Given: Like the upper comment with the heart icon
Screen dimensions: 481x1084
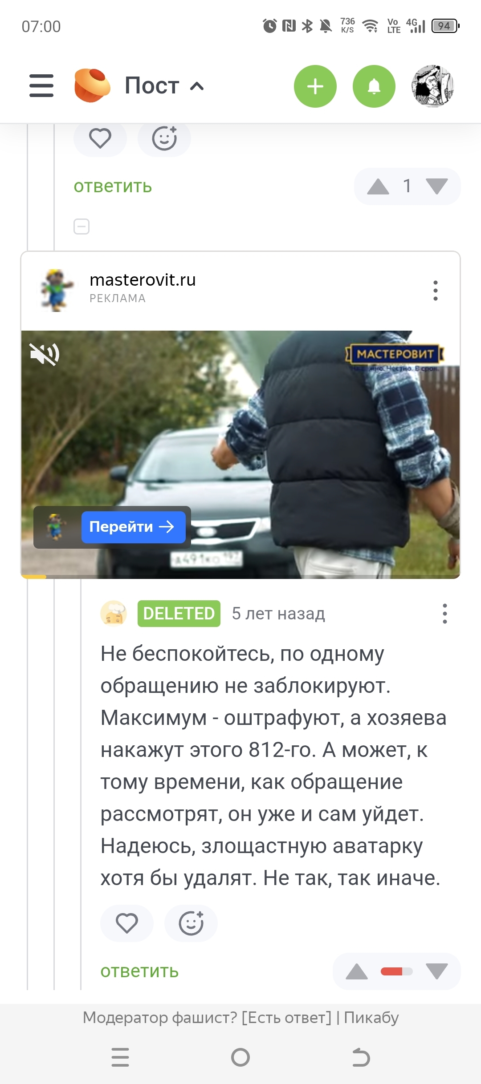Looking at the screenshot, I should (100, 138).
